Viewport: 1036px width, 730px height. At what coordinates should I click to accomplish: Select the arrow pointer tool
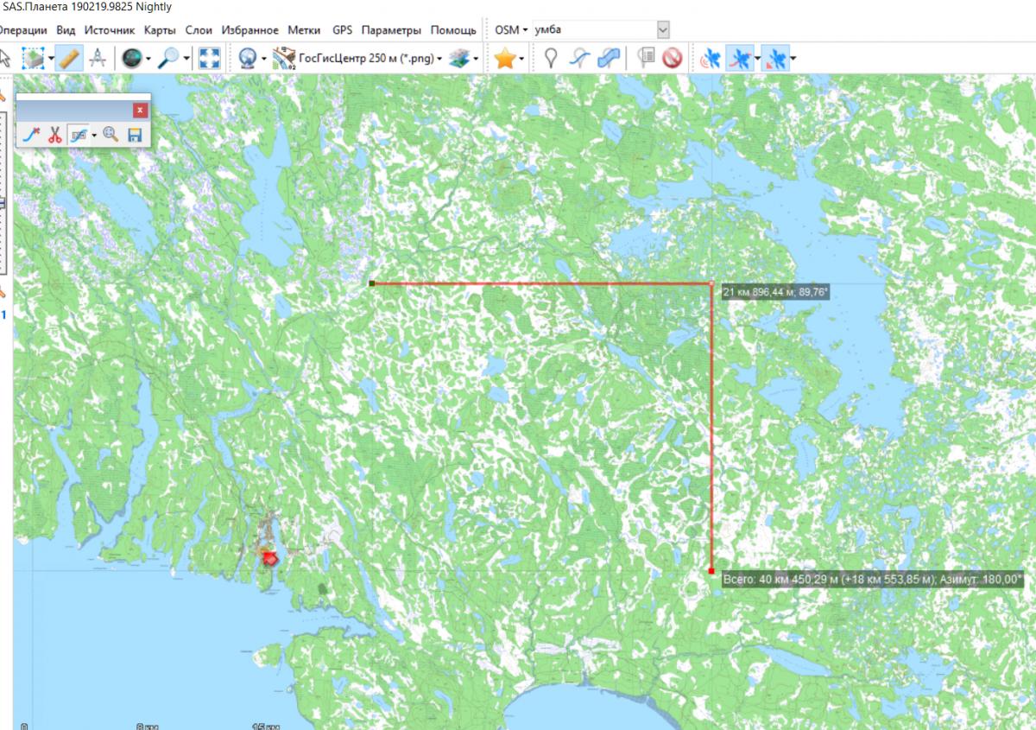(5, 59)
